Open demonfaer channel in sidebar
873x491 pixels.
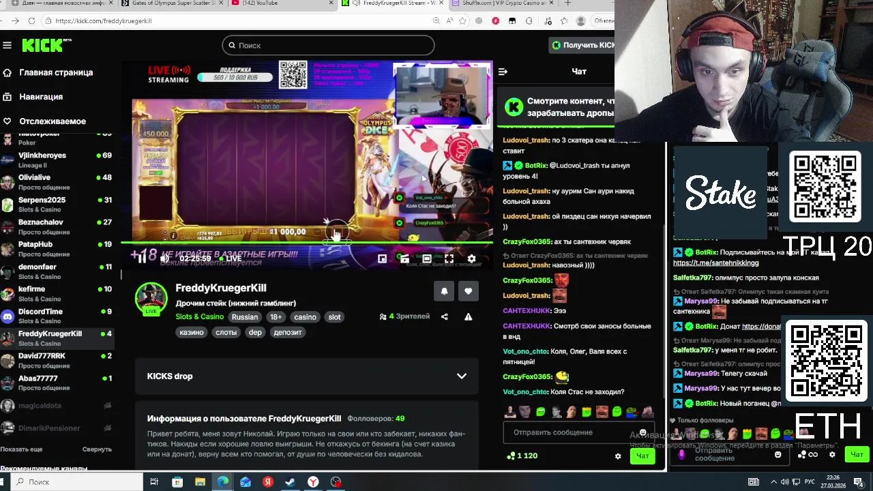(59, 271)
